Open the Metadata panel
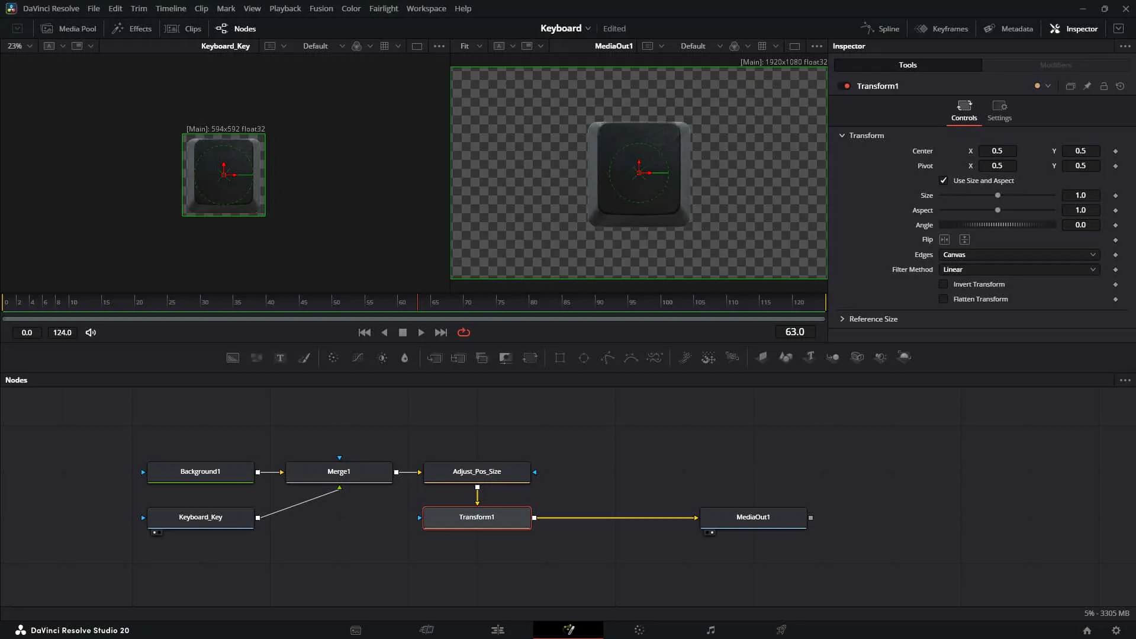1136x639 pixels. [x=1008, y=28]
